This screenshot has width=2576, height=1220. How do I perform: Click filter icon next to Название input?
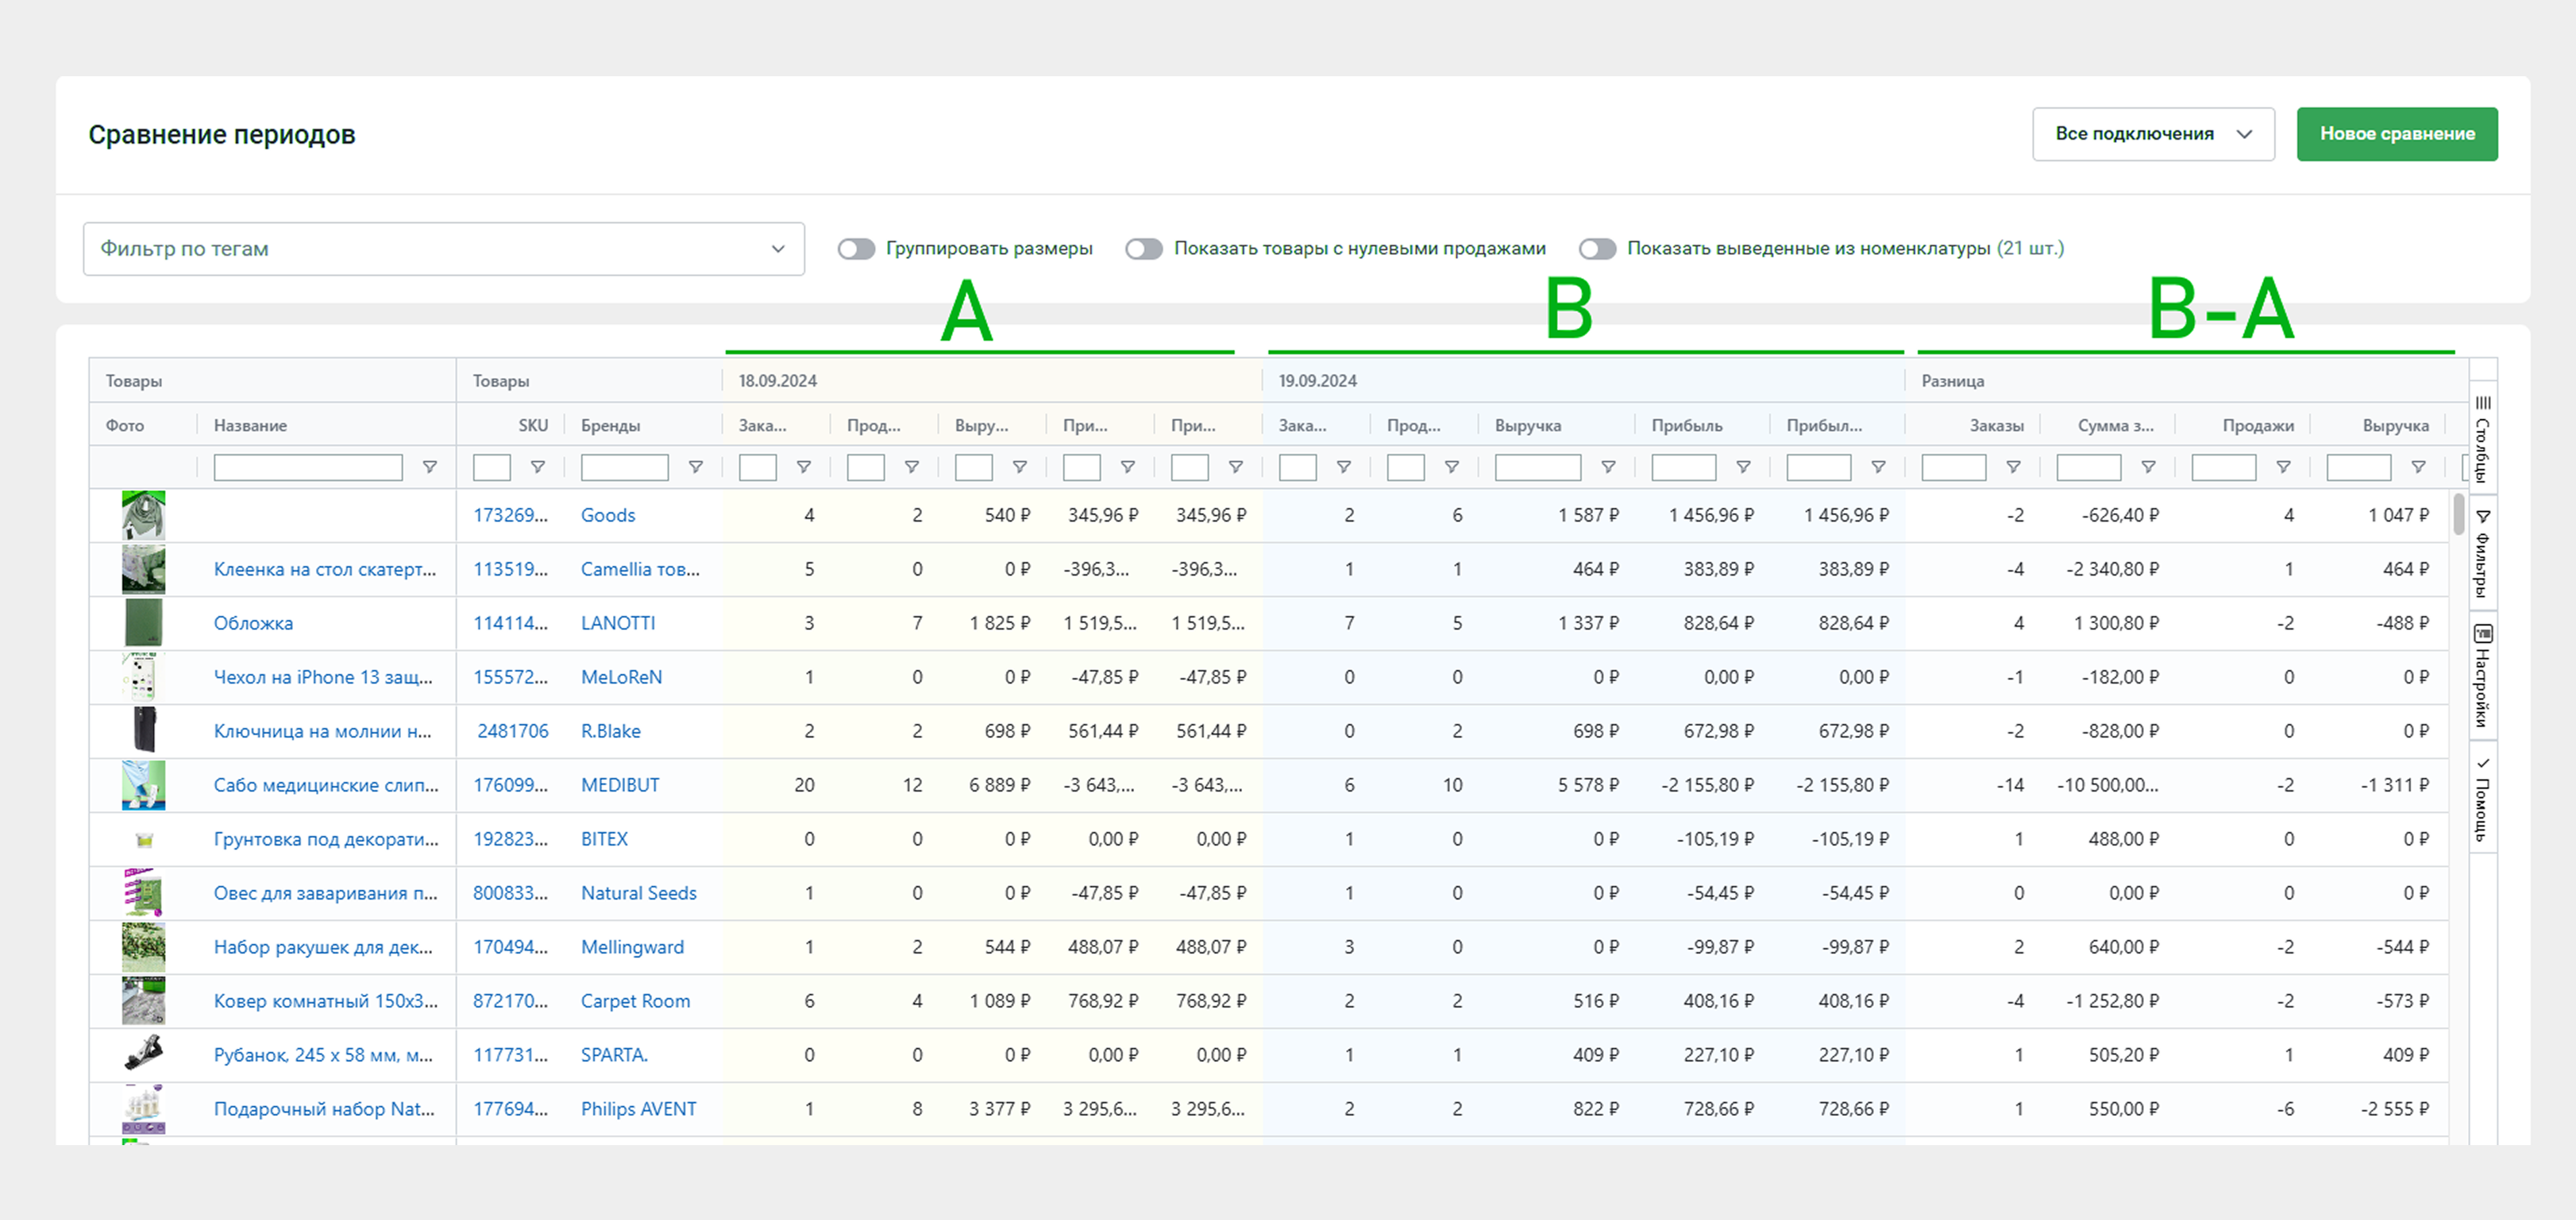coord(430,467)
